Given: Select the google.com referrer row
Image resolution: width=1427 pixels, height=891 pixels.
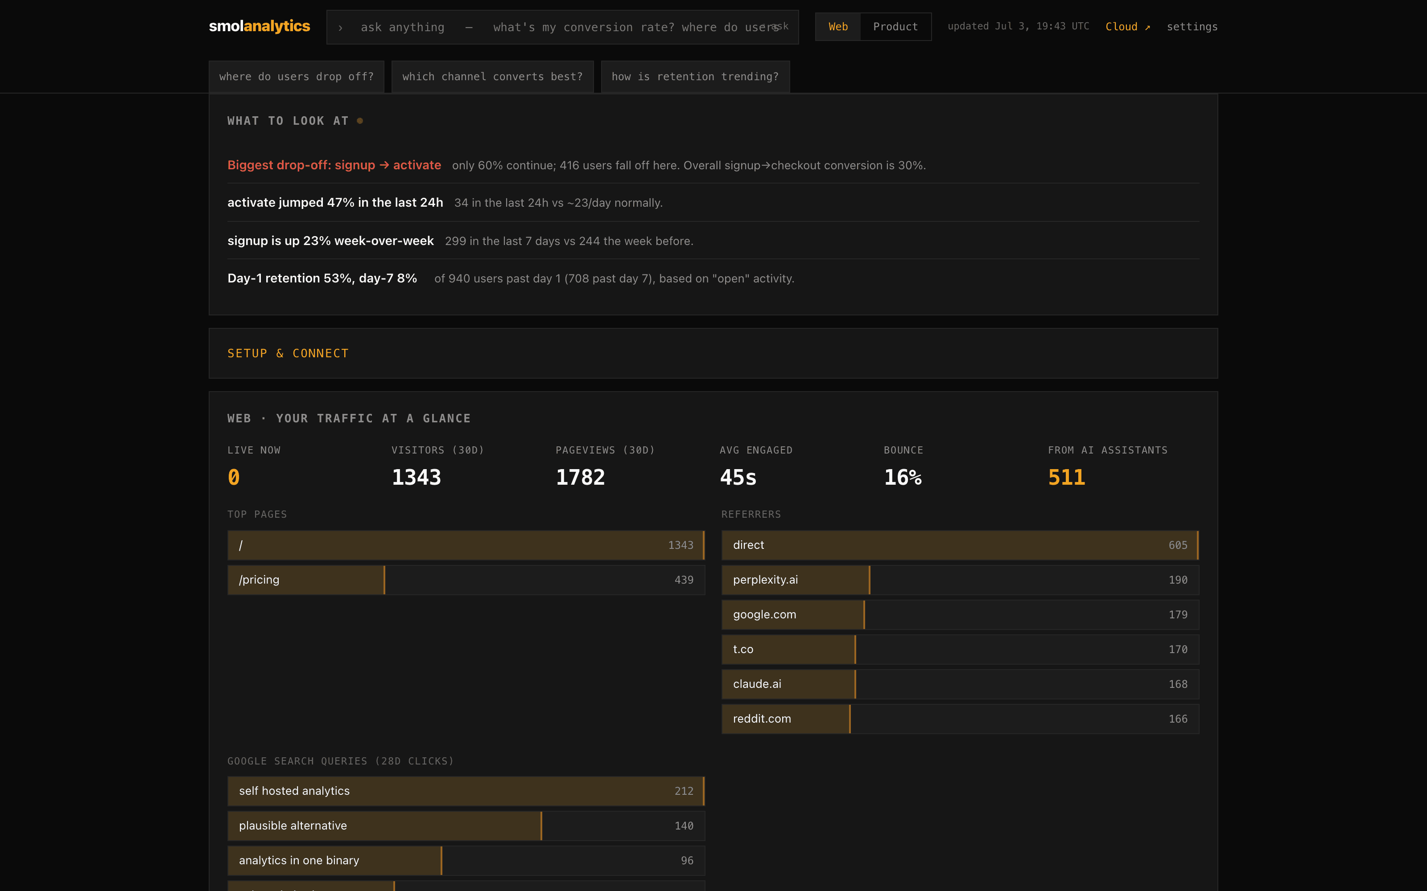Looking at the screenshot, I should point(960,615).
